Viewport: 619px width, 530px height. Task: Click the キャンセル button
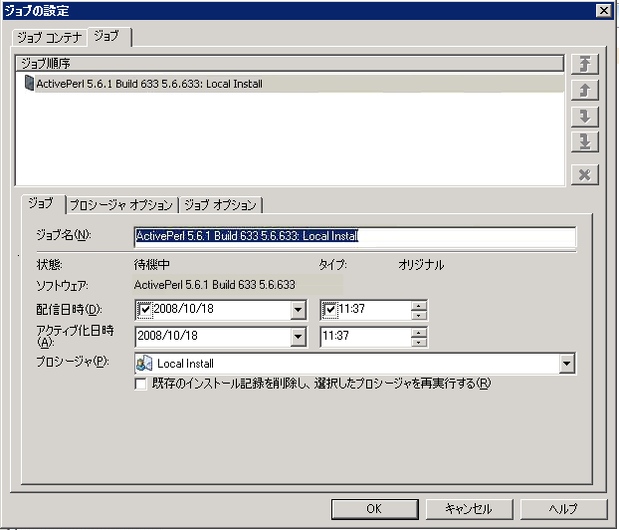coord(469,509)
